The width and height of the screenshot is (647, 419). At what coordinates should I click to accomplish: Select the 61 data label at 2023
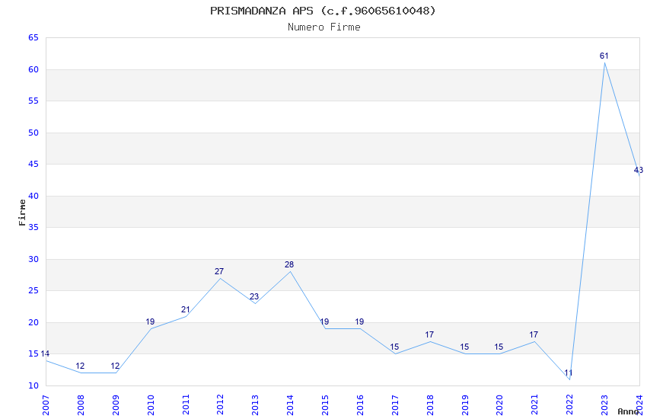tap(604, 56)
